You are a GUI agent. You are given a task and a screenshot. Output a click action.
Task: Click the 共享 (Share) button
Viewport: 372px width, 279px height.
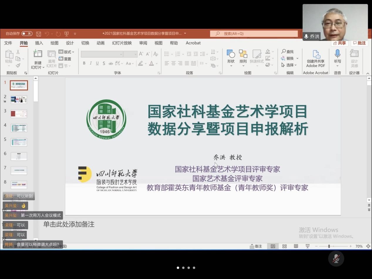point(340,43)
